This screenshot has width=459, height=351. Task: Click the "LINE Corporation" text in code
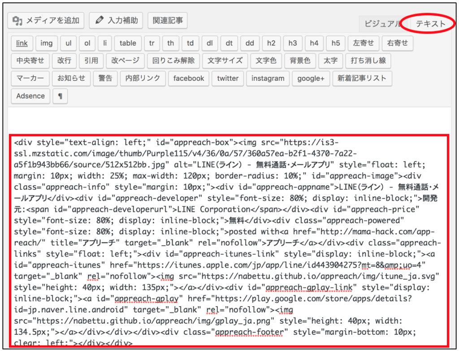(214, 210)
